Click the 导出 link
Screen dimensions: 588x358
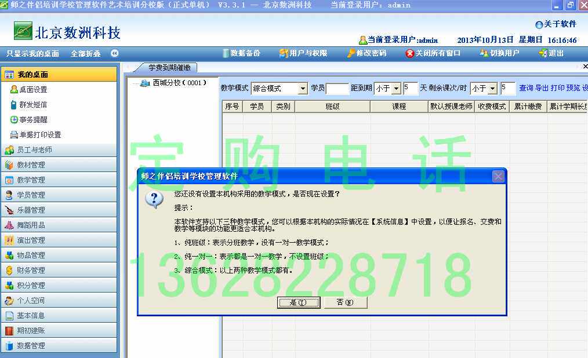[x=542, y=88]
